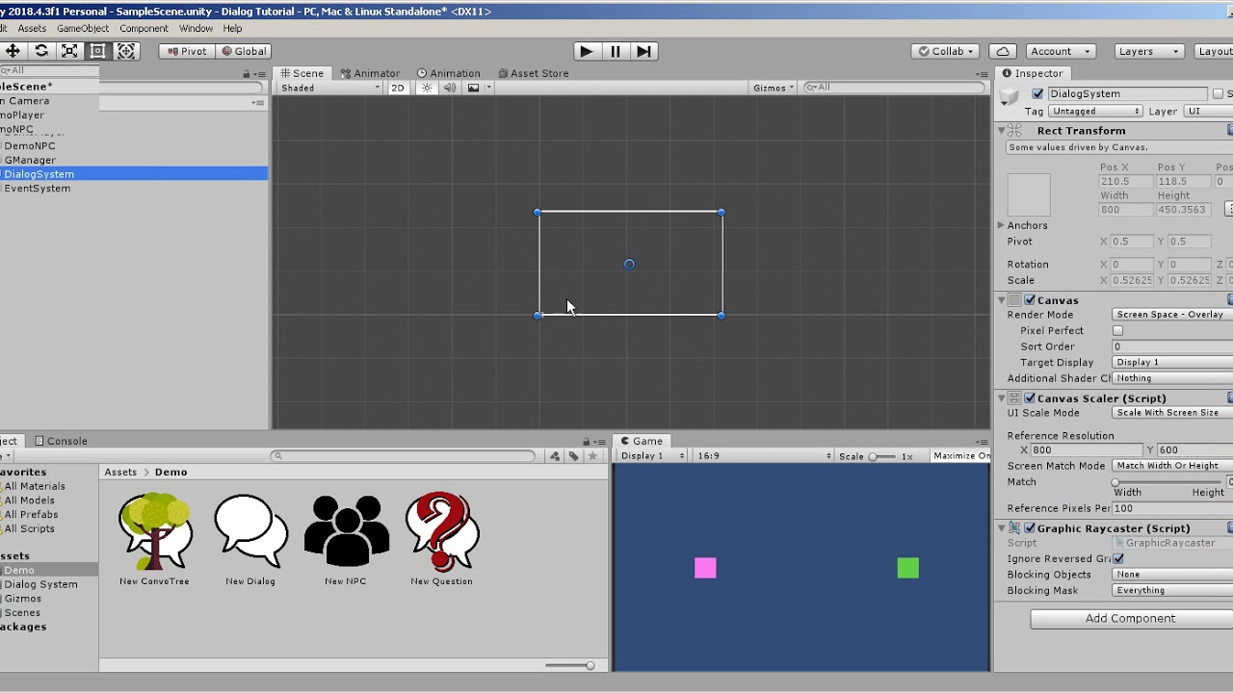Toggle scene lighting sun icon
The image size is (1233, 693).
(x=427, y=88)
